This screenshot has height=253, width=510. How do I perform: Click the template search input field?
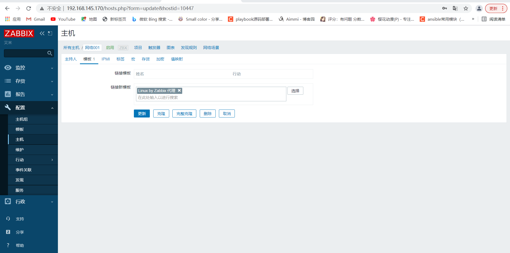(x=211, y=98)
